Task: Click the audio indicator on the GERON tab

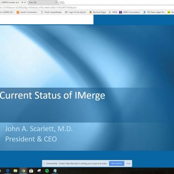Action: (22, 2)
